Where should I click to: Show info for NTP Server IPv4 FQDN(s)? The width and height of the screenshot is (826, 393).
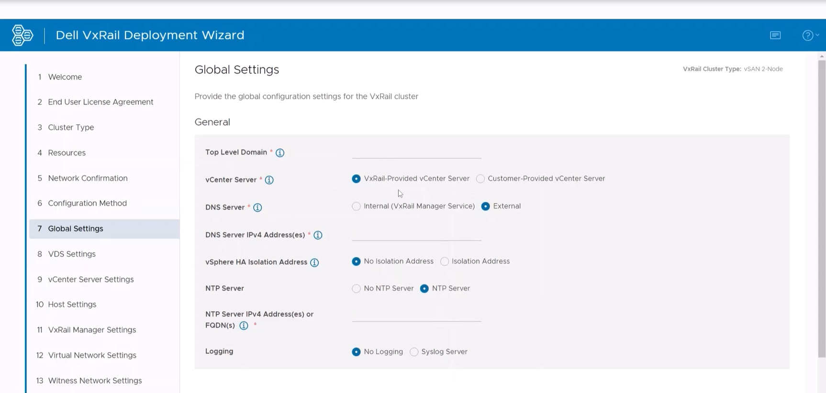tap(244, 326)
